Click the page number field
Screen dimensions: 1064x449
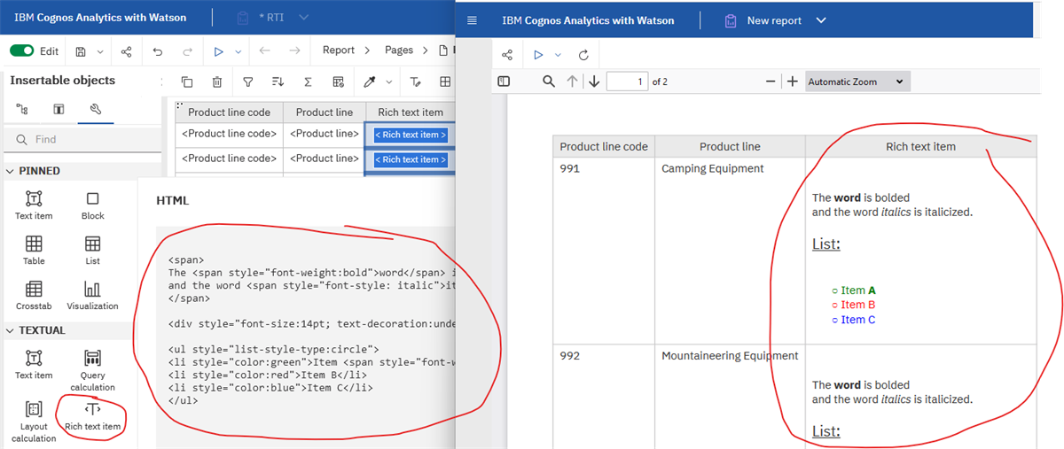click(627, 81)
